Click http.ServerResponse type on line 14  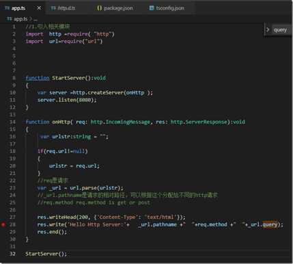[199, 122]
